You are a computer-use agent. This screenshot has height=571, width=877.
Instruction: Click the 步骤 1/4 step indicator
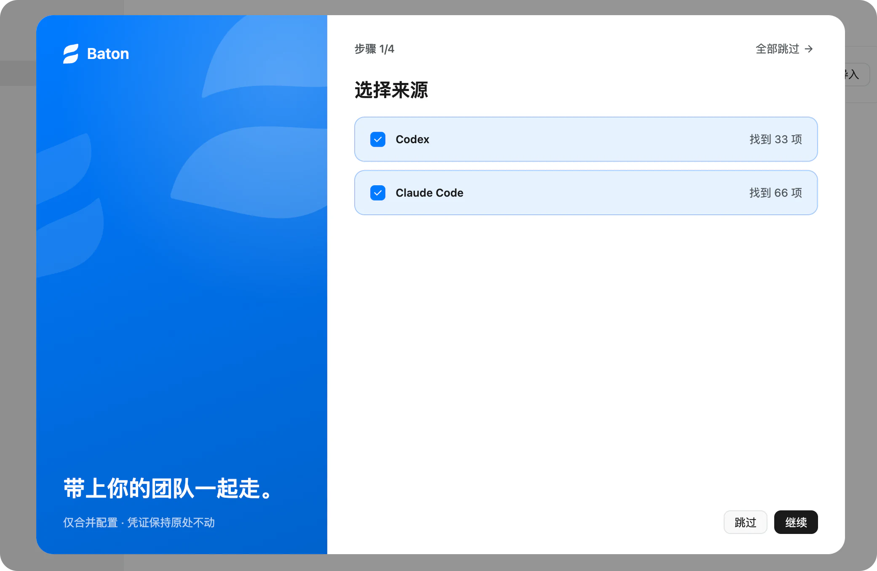[374, 49]
